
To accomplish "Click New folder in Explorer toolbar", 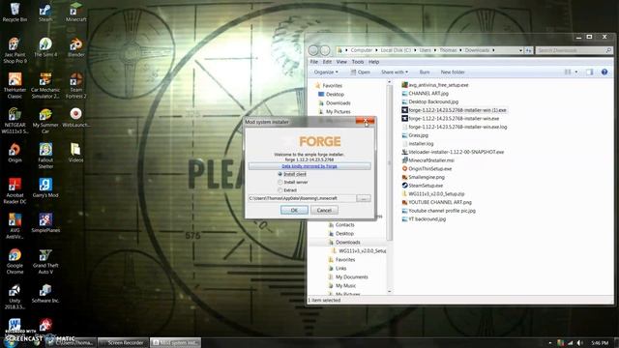I will 453,72.
